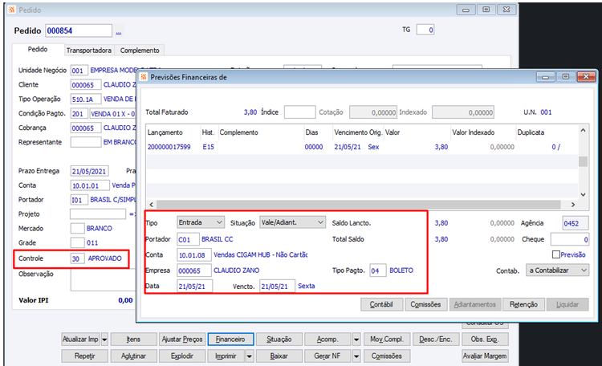Click the Contábil button

coord(381,304)
